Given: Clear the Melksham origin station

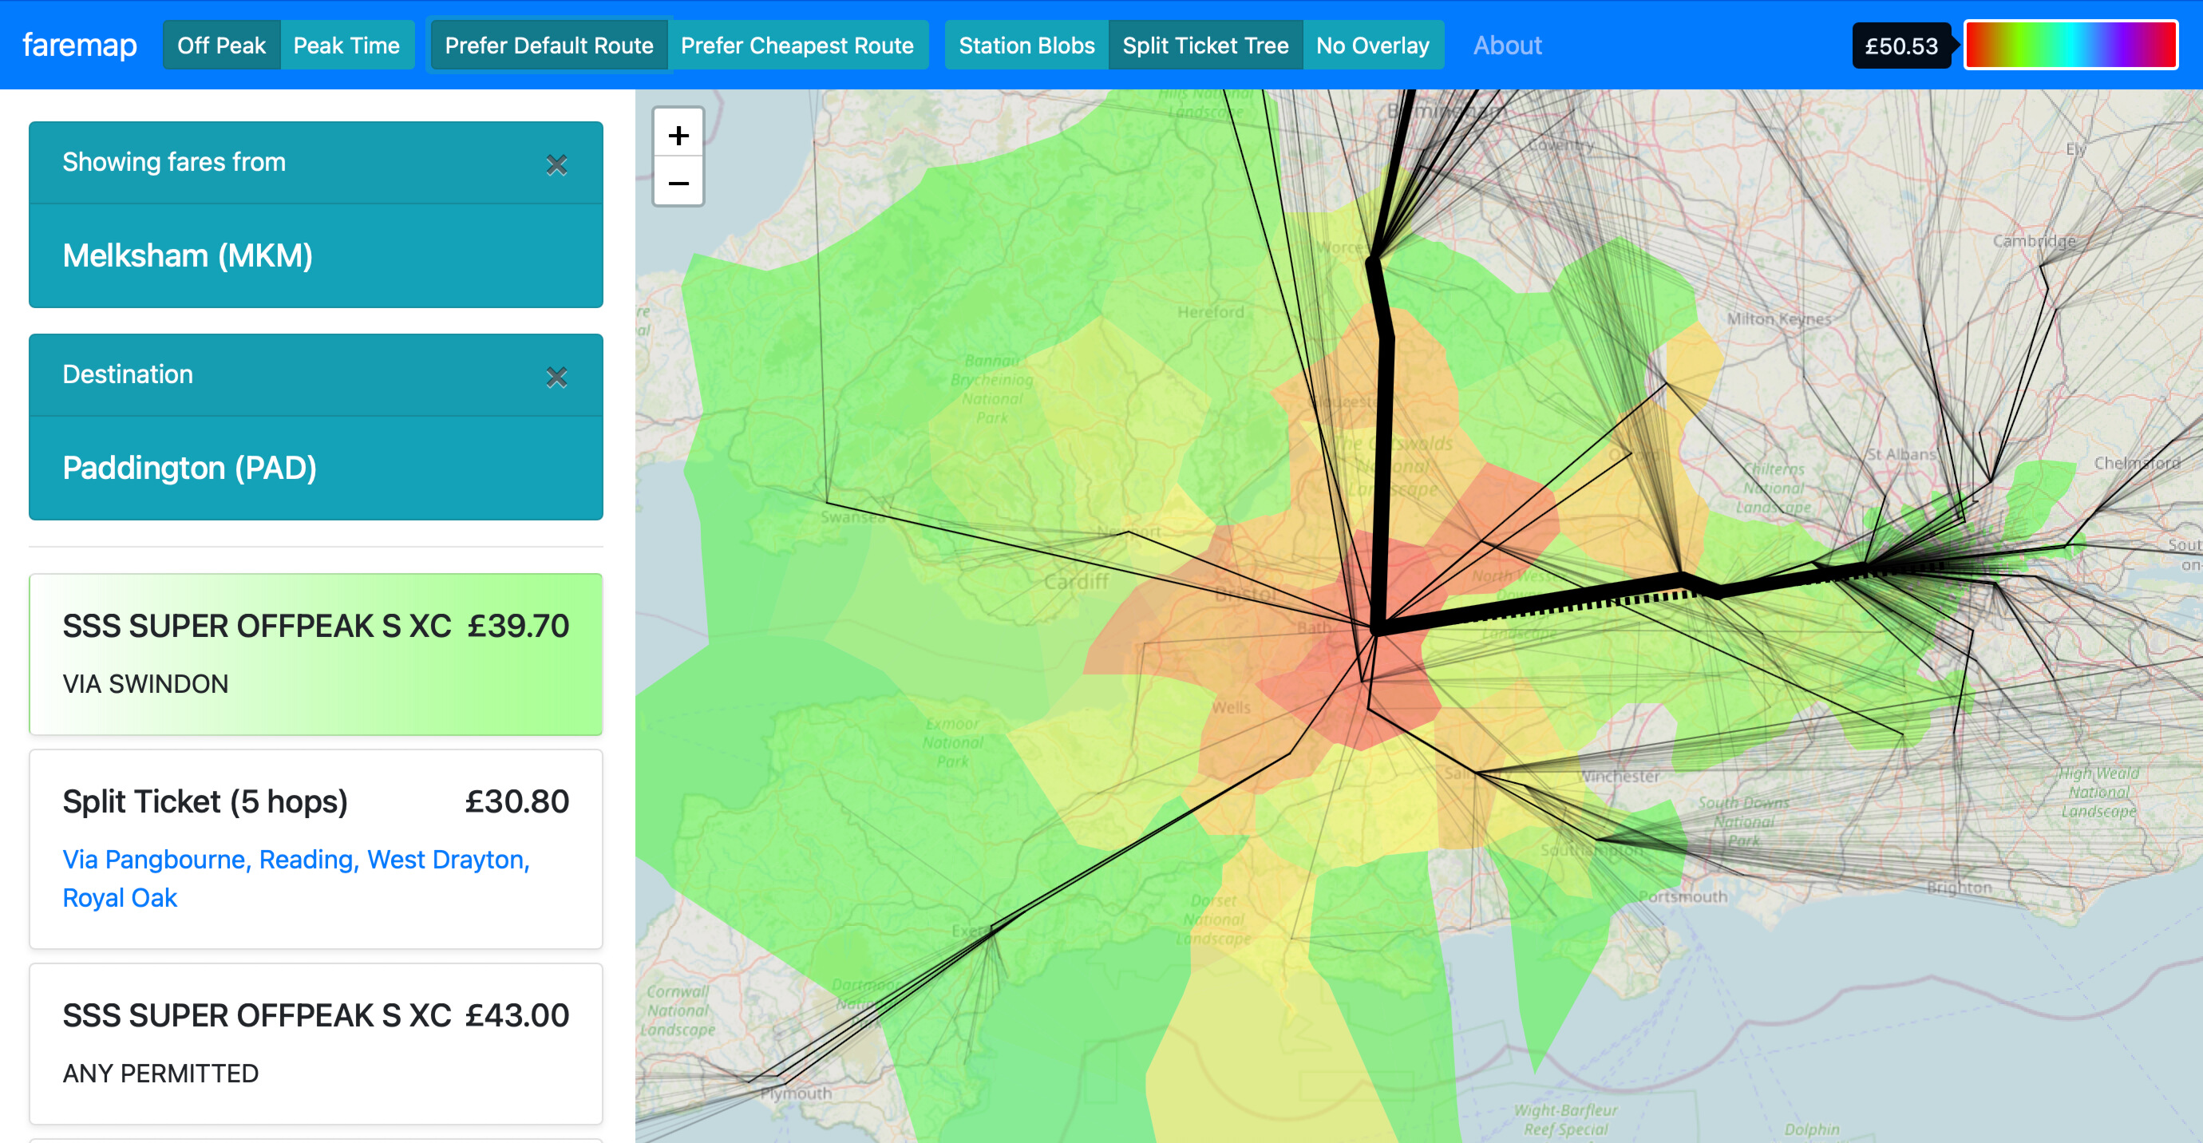Looking at the screenshot, I should click(x=557, y=164).
